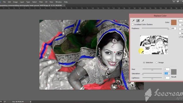Open the Help menu
Image resolution: width=183 pixels, height=103 pixels.
pyautogui.click(x=66, y=2)
